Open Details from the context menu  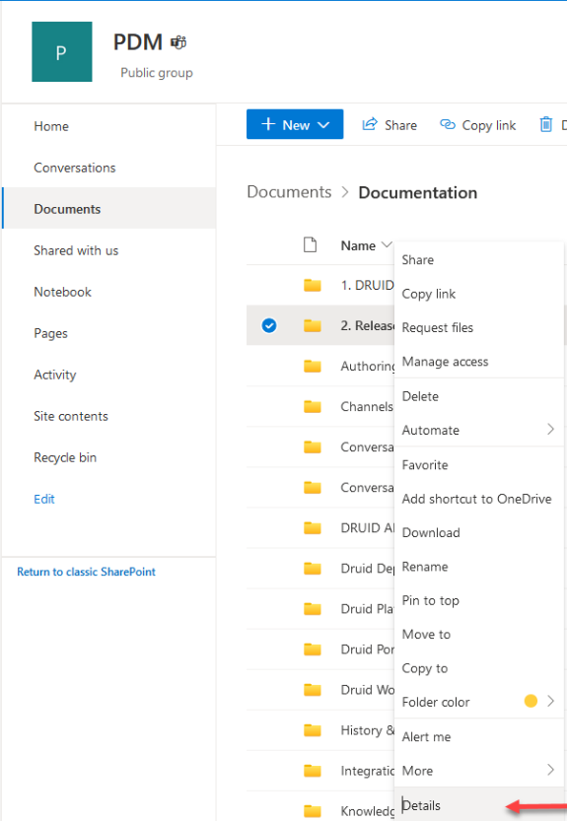coord(479,805)
